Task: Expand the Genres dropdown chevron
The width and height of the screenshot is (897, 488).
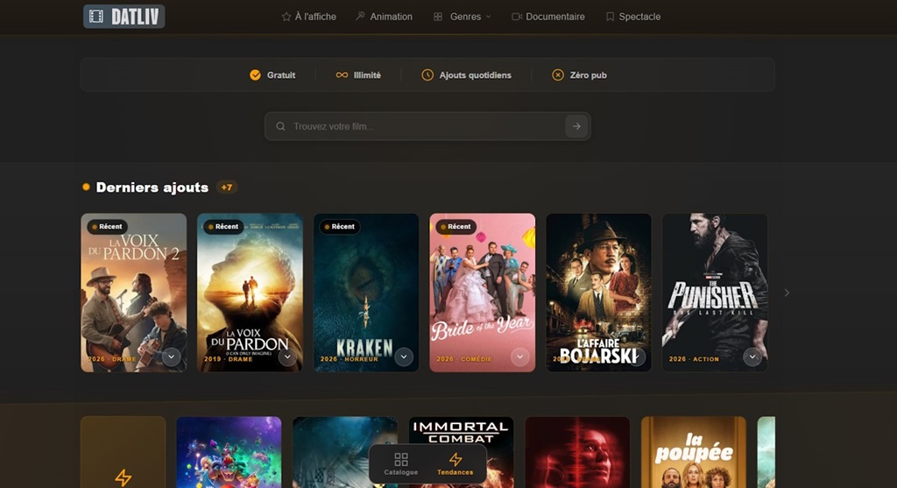Action: point(488,18)
